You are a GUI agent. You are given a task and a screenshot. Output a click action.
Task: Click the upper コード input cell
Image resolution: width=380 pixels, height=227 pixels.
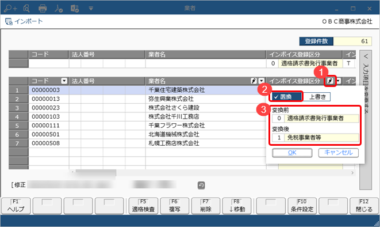click(49, 63)
